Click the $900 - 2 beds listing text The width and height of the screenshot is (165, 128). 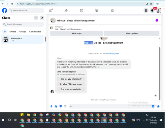tap(68, 29)
